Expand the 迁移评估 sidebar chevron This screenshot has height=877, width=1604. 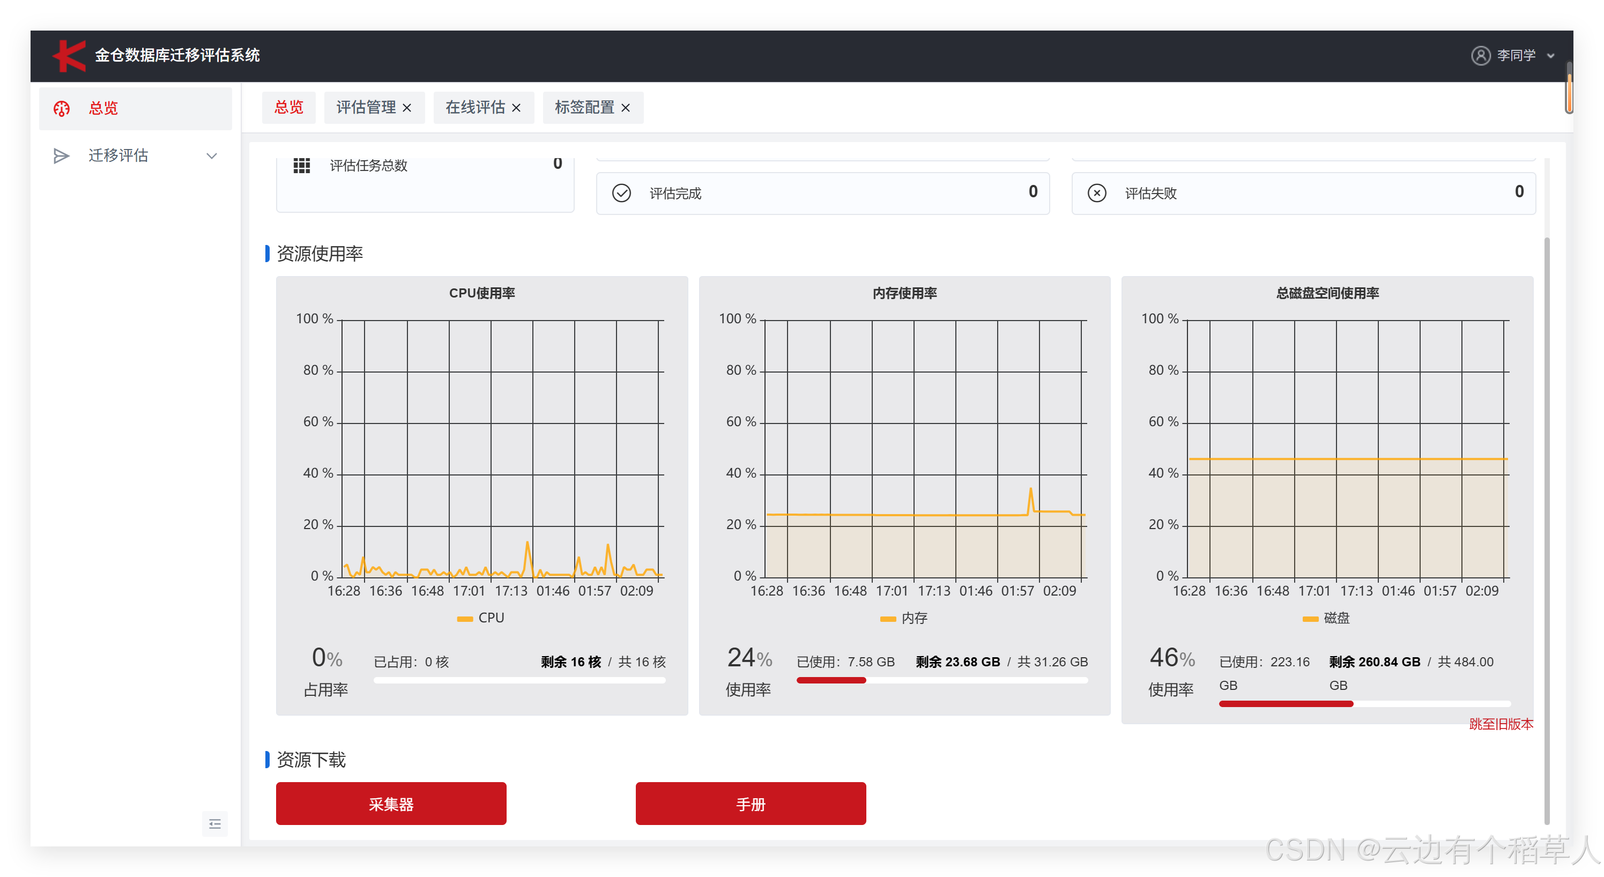[x=212, y=155]
